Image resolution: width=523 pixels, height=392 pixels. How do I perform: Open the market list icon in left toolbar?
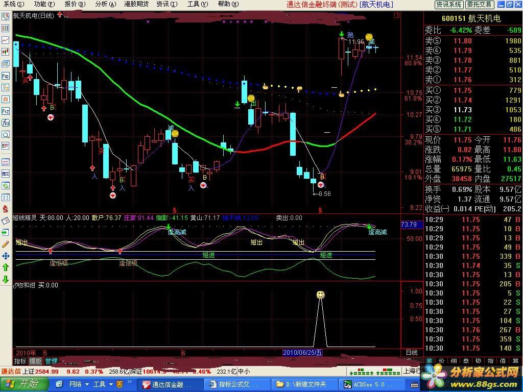click(x=5, y=16)
